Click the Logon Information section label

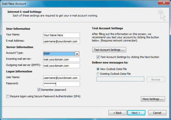click(x=19, y=71)
